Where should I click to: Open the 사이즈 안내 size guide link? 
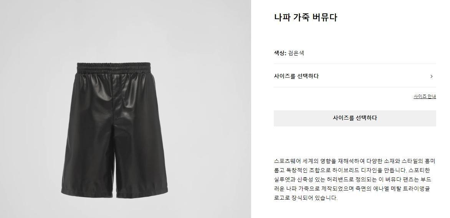pyautogui.click(x=425, y=97)
